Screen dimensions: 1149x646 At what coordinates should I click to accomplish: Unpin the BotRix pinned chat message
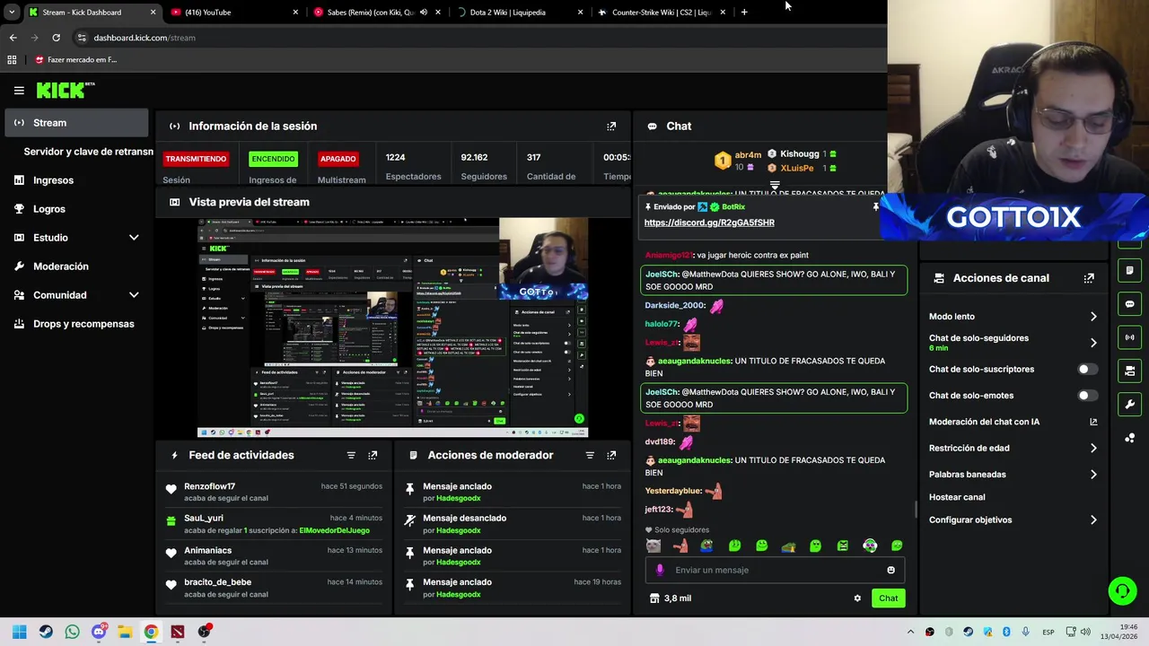875,207
